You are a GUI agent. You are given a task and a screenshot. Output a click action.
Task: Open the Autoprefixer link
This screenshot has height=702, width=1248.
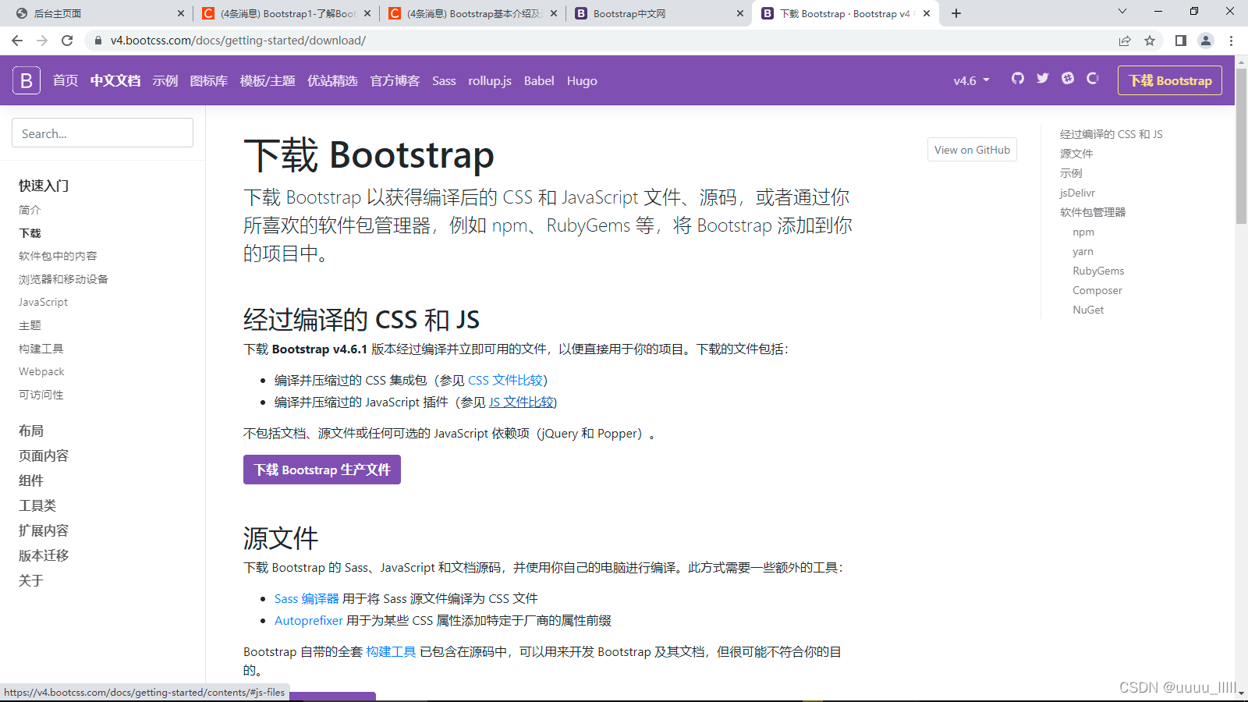[x=309, y=620]
